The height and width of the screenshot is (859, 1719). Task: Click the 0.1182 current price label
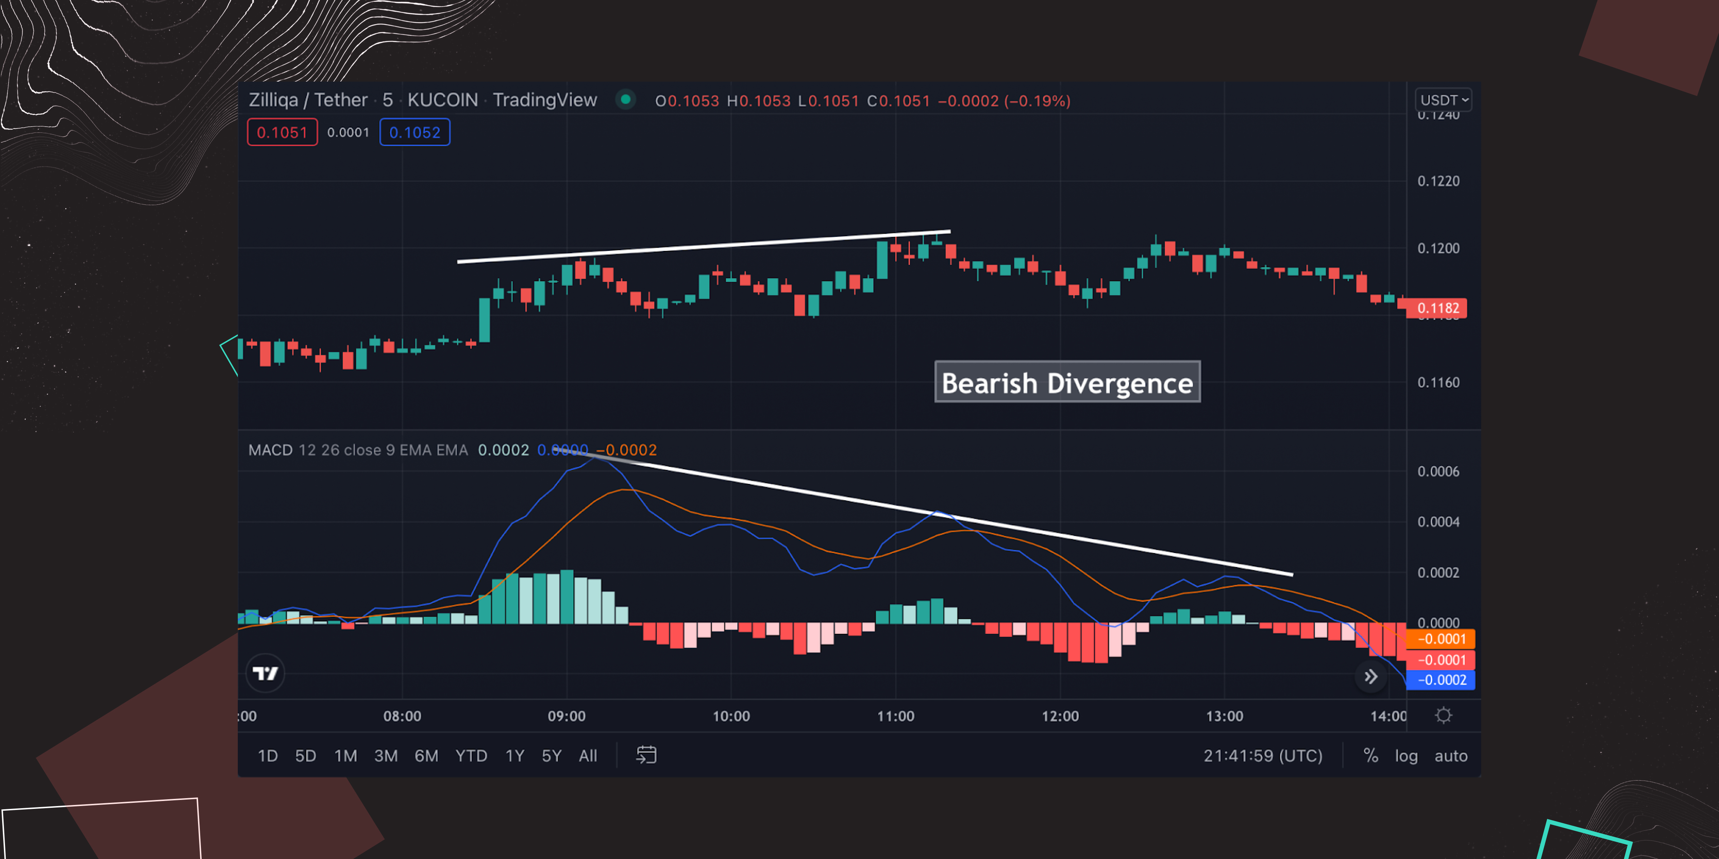pyautogui.click(x=1438, y=308)
